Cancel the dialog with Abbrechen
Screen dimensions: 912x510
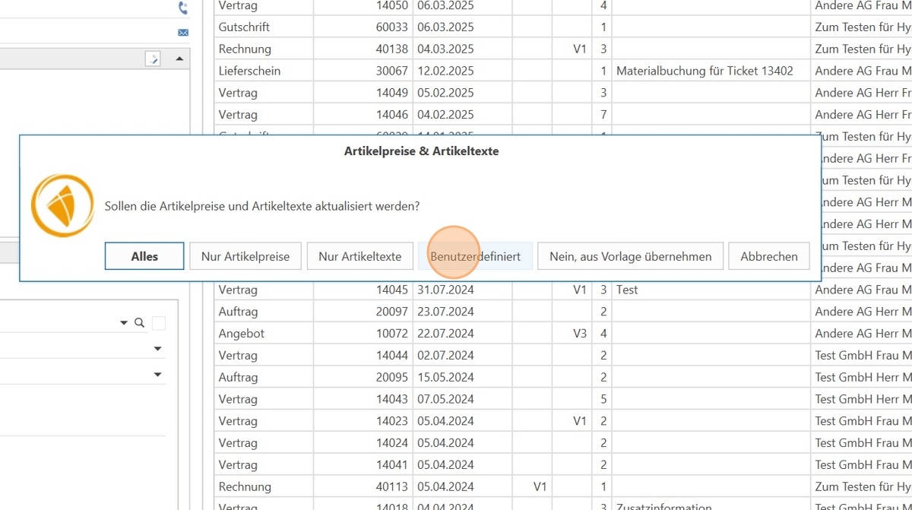click(x=768, y=256)
